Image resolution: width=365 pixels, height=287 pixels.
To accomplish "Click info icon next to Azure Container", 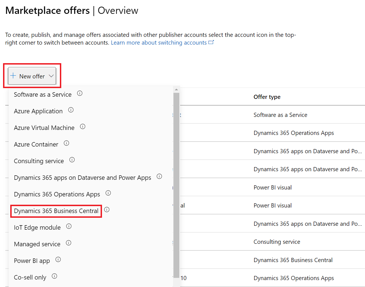I will pos(67,143).
